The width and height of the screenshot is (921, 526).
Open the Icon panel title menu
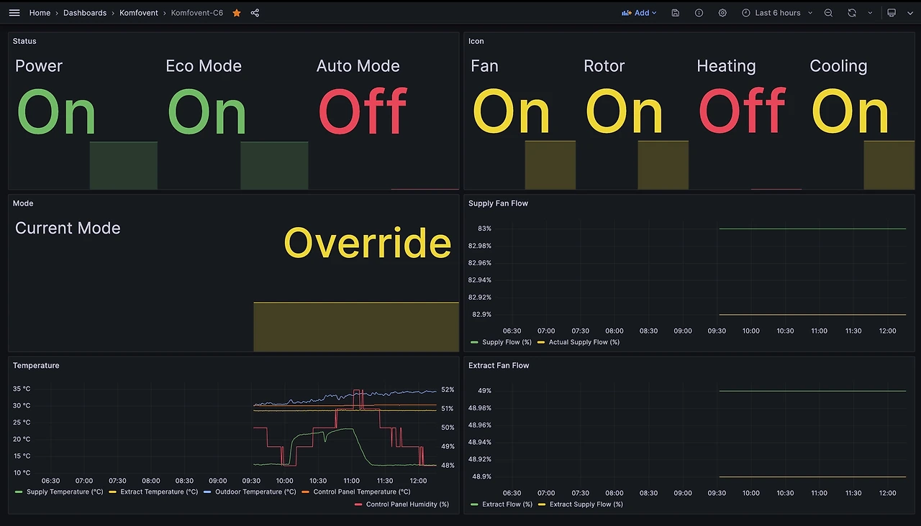click(x=476, y=41)
